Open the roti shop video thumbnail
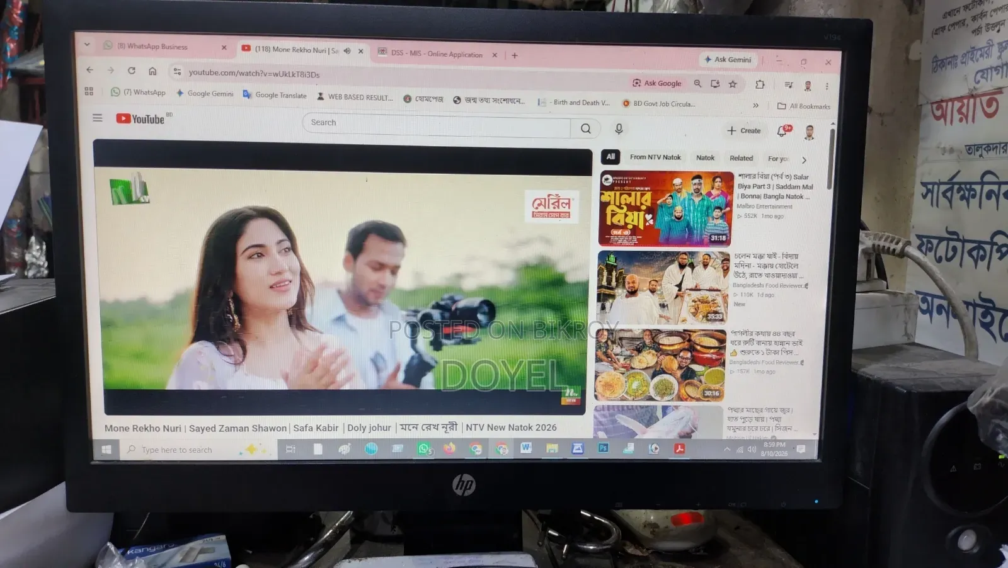Image resolution: width=1008 pixels, height=568 pixels. click(660, 365)
